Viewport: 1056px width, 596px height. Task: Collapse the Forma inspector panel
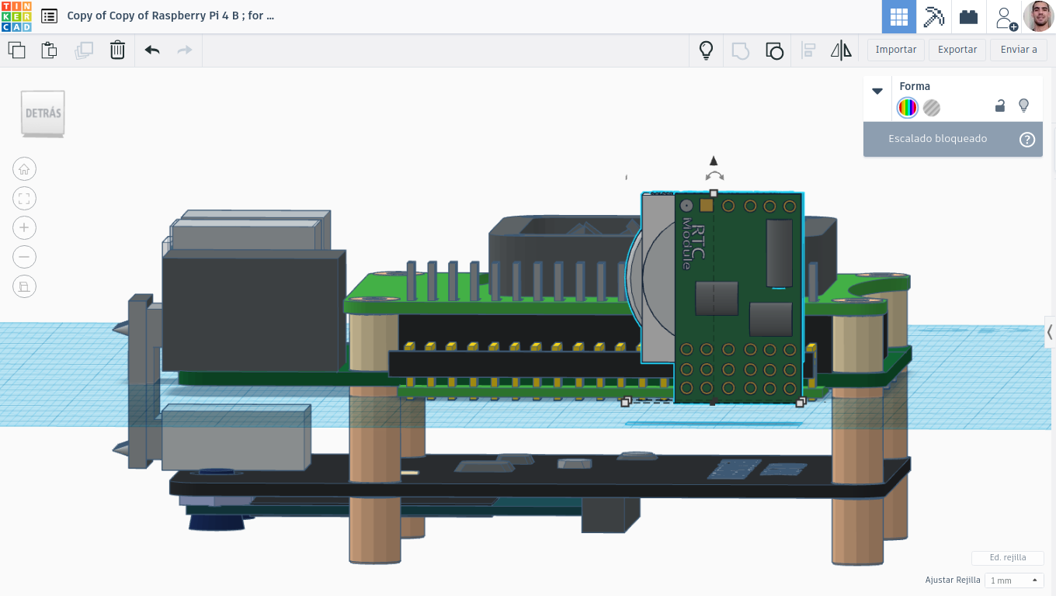point(877,91)
